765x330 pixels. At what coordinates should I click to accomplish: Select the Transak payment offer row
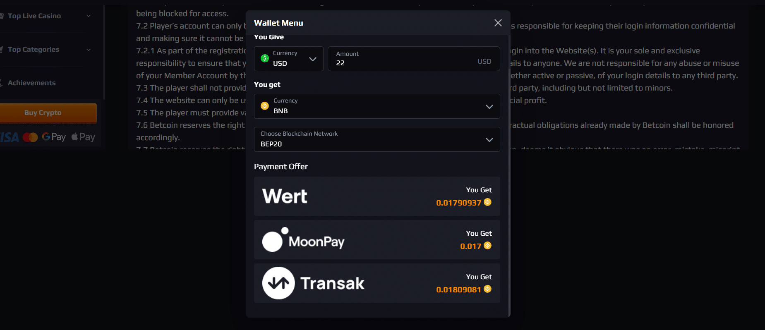[377, 283]
